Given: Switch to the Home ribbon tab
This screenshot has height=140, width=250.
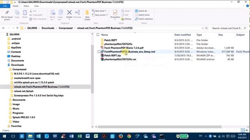Looking at the screenshot, I should tap(16, 6).
